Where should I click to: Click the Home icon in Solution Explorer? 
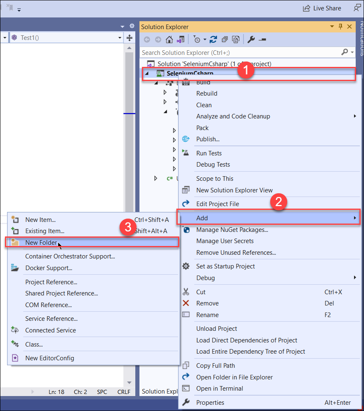point(169,39)
